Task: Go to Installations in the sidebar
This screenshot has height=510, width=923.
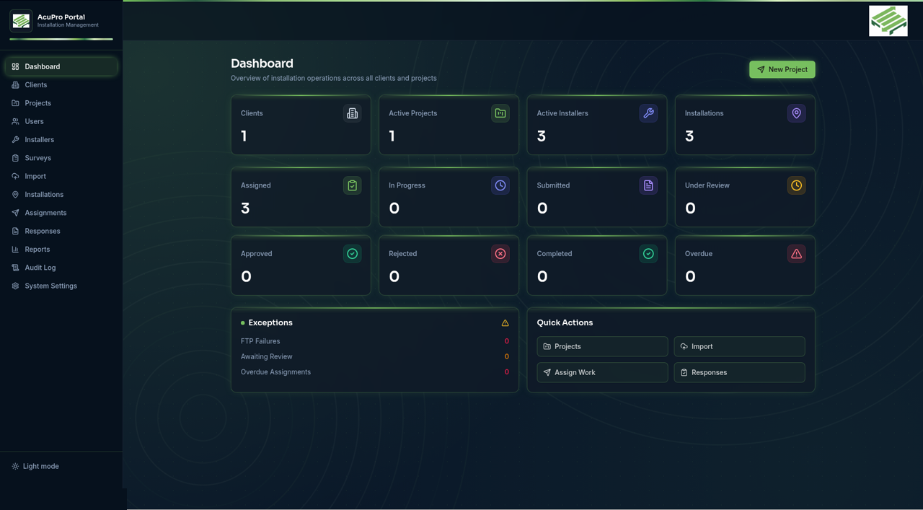Action: click(61, 195)
